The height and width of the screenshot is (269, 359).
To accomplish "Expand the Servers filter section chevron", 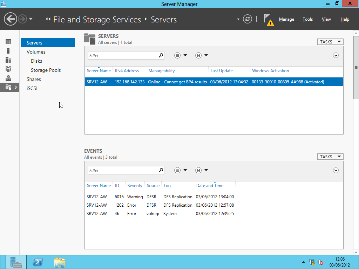I will [x=336, y=55].
